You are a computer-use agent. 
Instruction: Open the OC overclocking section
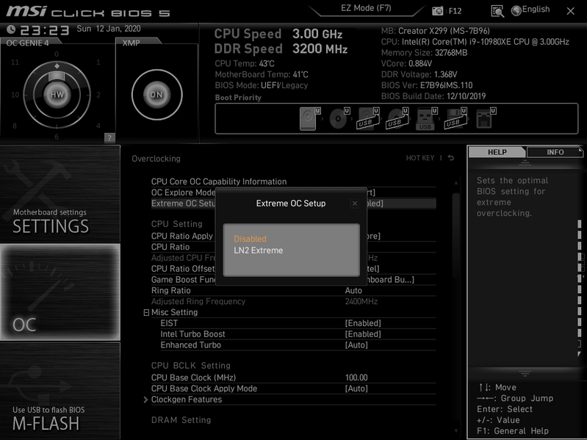pos(60,292)
